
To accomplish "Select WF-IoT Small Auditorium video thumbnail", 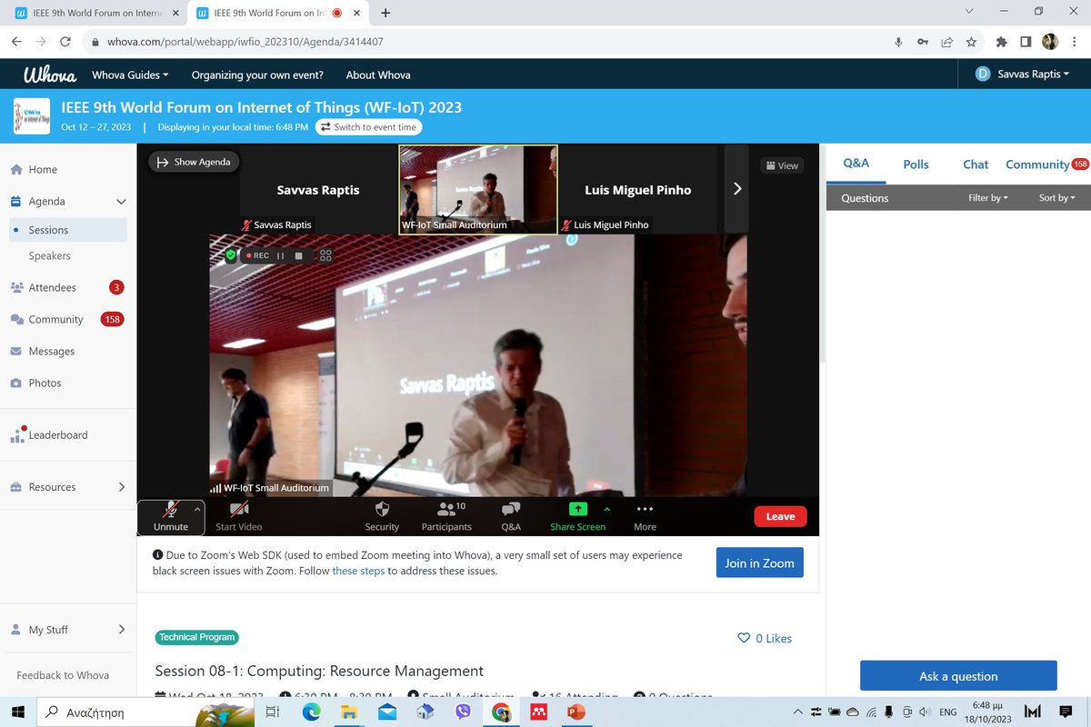I will [x=478, y=189].
